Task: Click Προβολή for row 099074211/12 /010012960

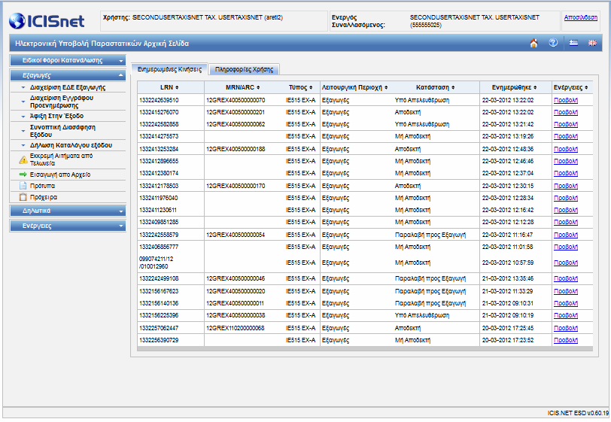Action: pyautogui.click(x=566, y=263)
